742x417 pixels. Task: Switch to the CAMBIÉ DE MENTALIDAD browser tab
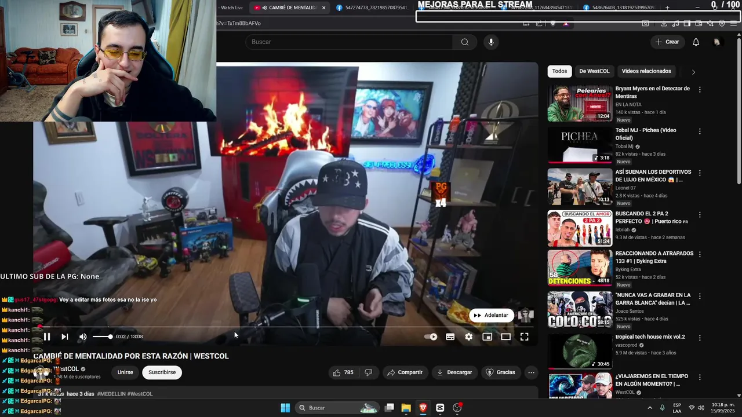[x=289, y=8]
